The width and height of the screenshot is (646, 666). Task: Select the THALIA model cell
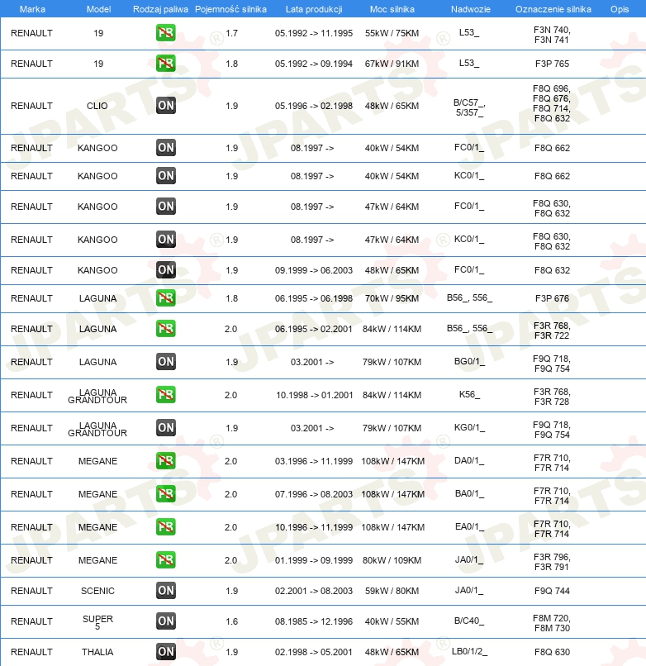point(97,652)
